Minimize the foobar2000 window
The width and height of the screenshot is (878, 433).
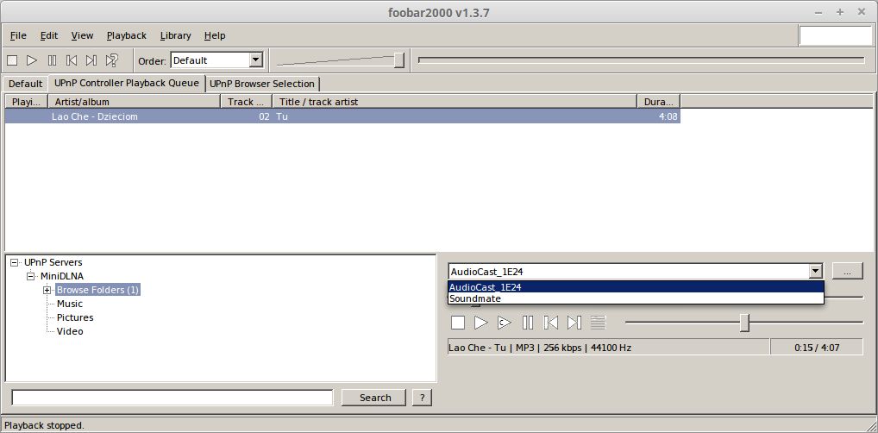click(x=818, y=12)
